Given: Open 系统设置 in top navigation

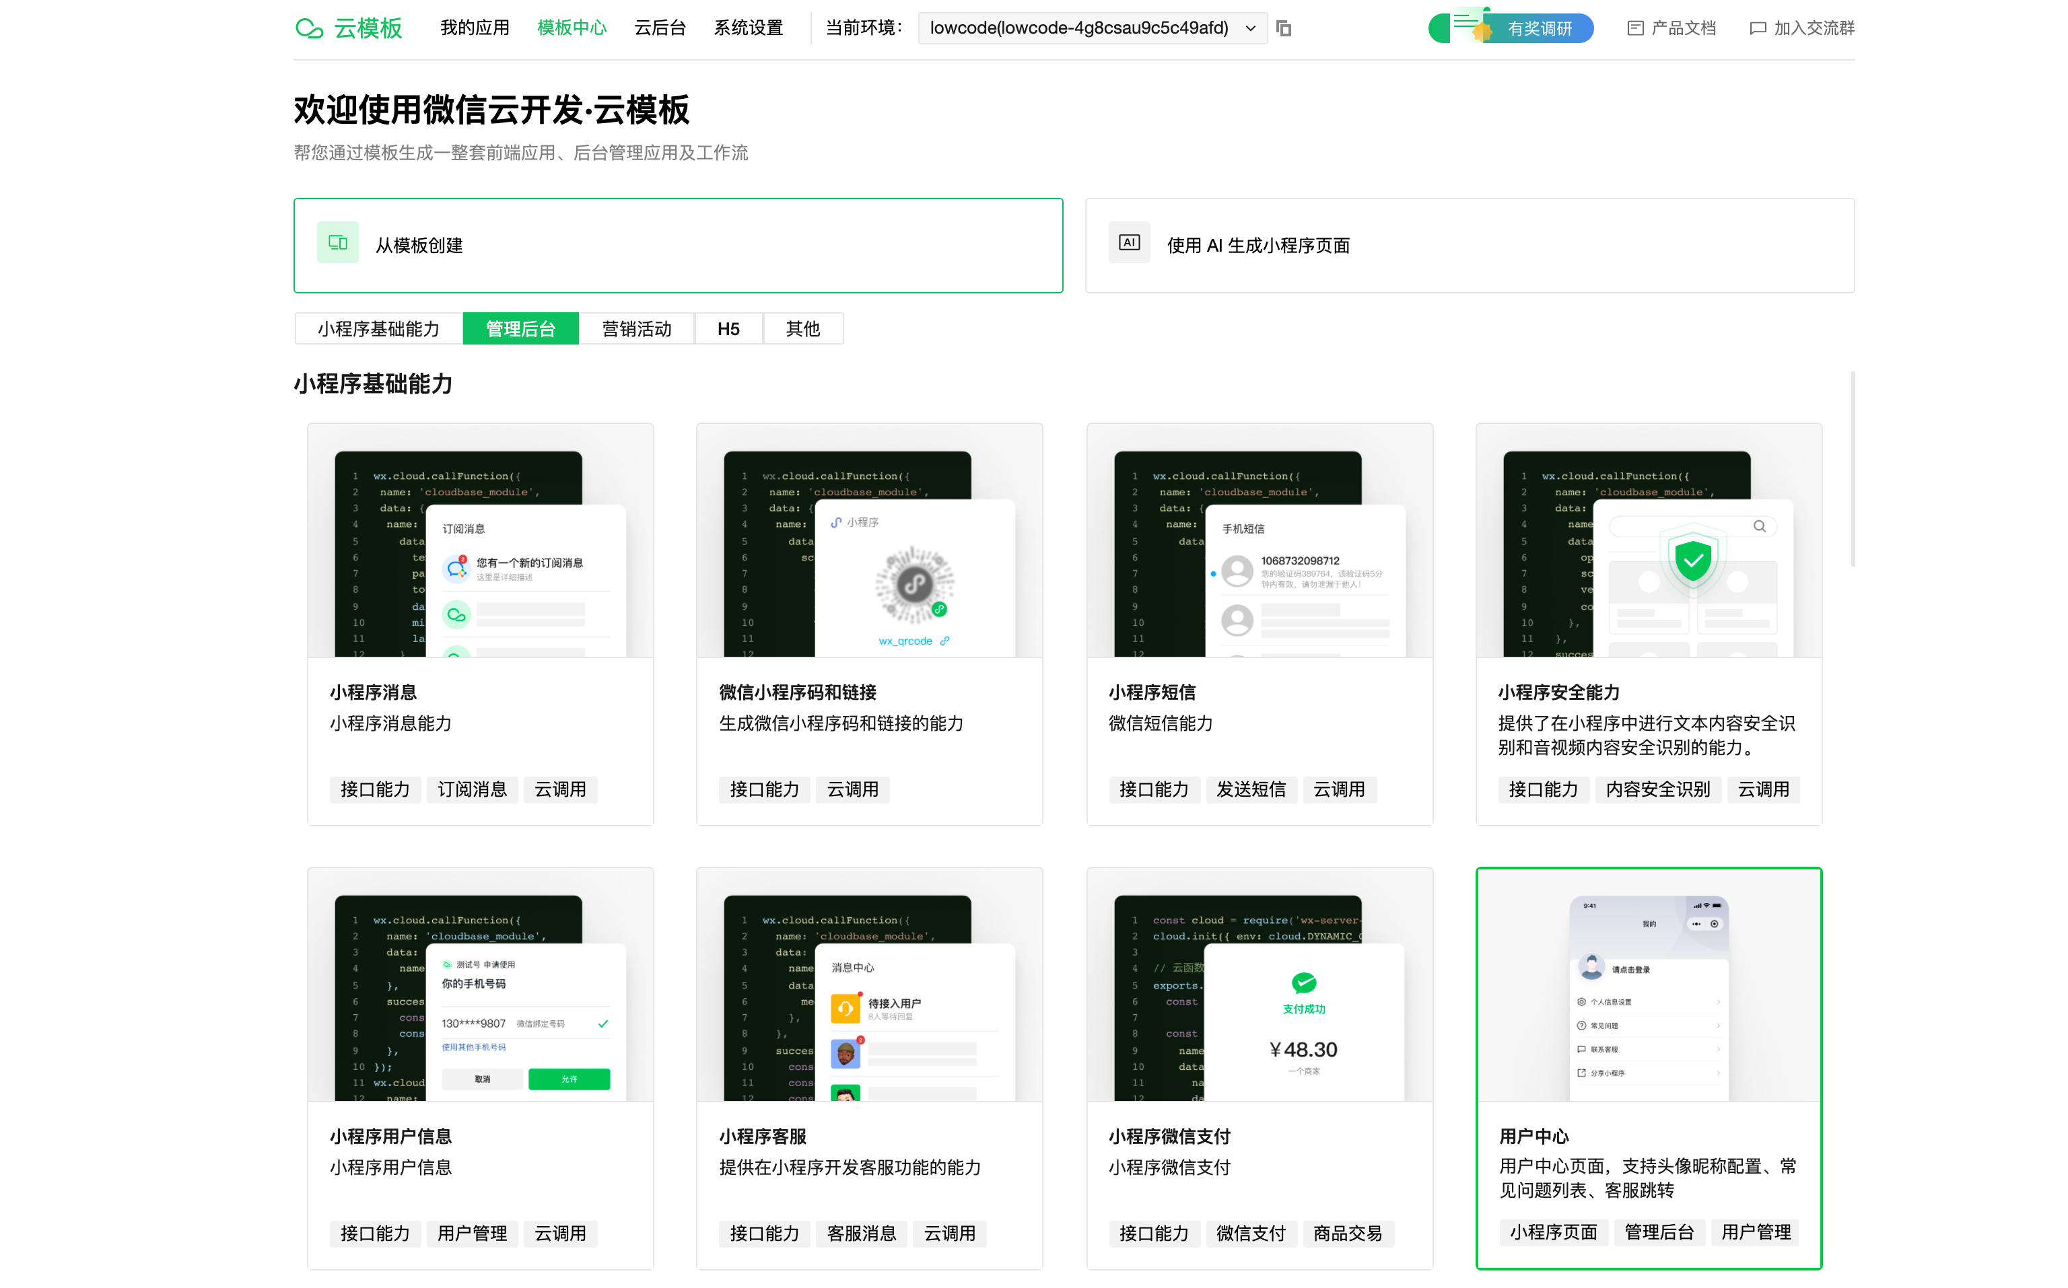Looking at the screenshot, I should 748,28.
